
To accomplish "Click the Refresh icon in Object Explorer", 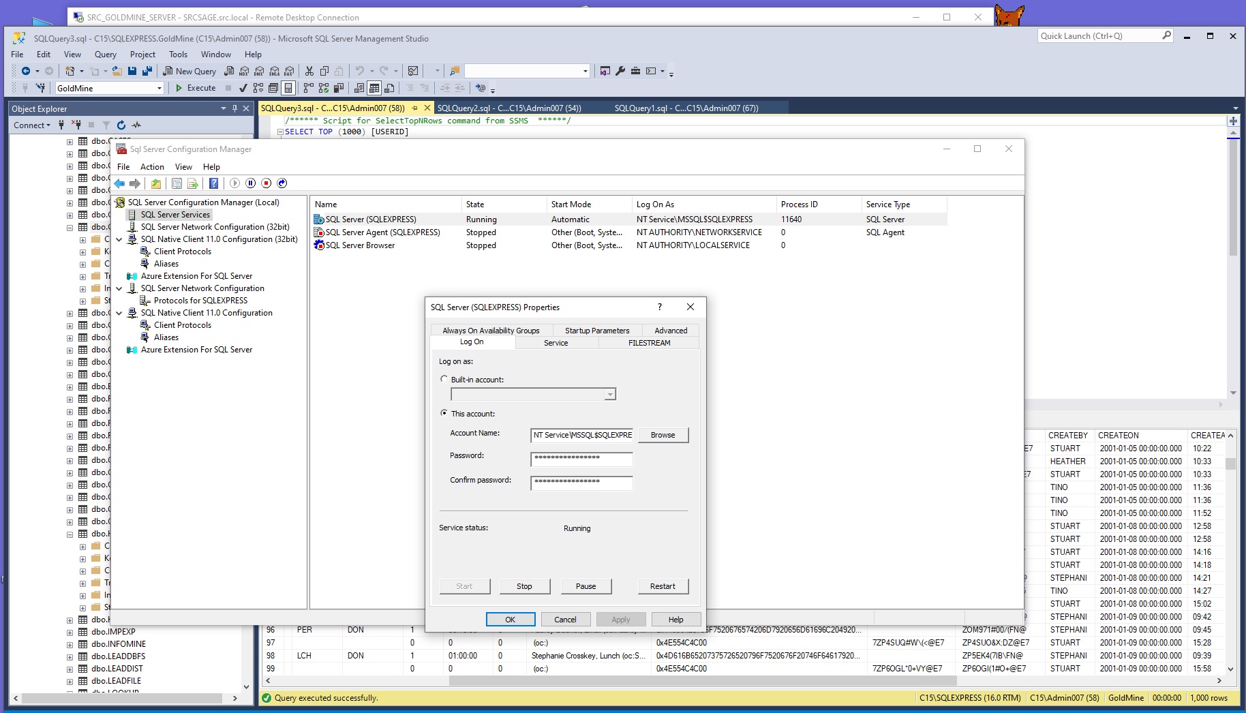I will tap(121, 125).
